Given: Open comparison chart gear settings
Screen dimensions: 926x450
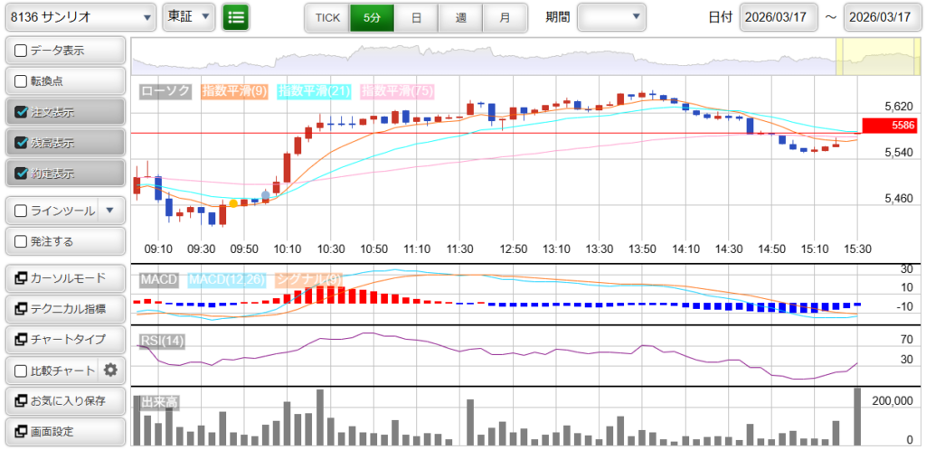Looking at the screenshot, I should tap(110, 370).
